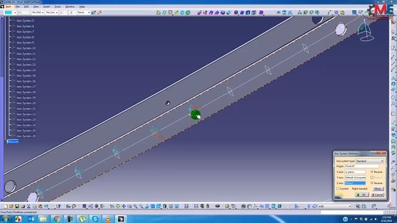Click the Print icon in bottom toolbar

pyautogui.click(x=22, y=206)
